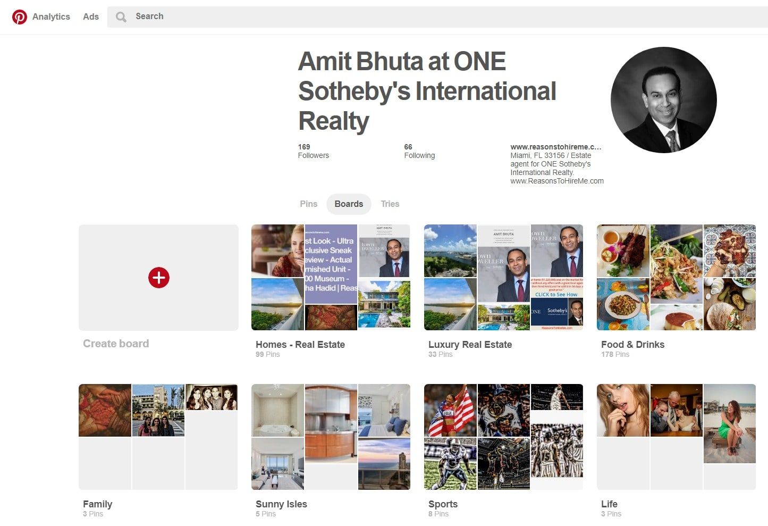Viewport: 768px width, 526px height.
Task: Click the www.ReasonsToHireMe.com bio text
Action: pos(557,181)
